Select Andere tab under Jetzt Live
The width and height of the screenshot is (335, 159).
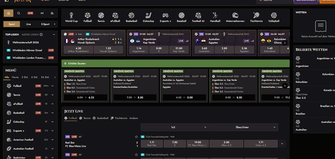133,118
